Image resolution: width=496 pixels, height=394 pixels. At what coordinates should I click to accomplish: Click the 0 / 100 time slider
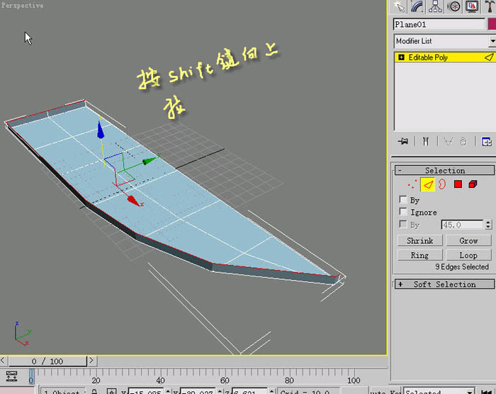pos(47,361)
